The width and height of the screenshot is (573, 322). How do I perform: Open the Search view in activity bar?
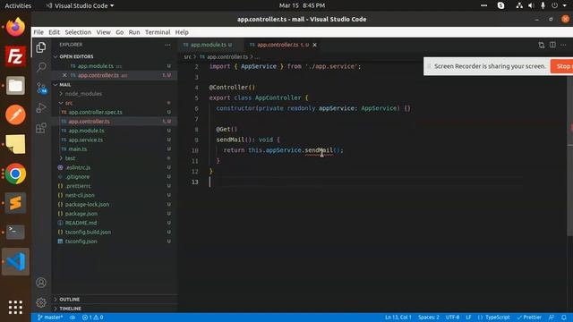(x=41, y=67)
